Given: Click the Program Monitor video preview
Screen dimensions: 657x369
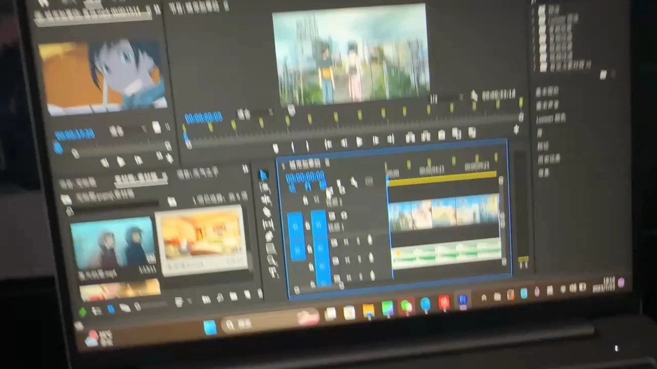Looking at the screenshot, I should pos(351,54).
